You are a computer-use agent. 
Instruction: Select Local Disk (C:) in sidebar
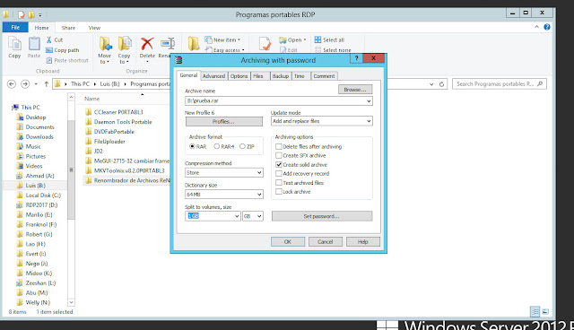tap(43, 195)
